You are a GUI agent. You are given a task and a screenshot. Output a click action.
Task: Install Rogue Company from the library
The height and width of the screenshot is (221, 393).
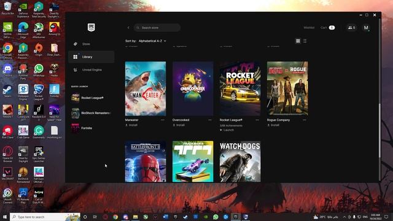[273, 125]
